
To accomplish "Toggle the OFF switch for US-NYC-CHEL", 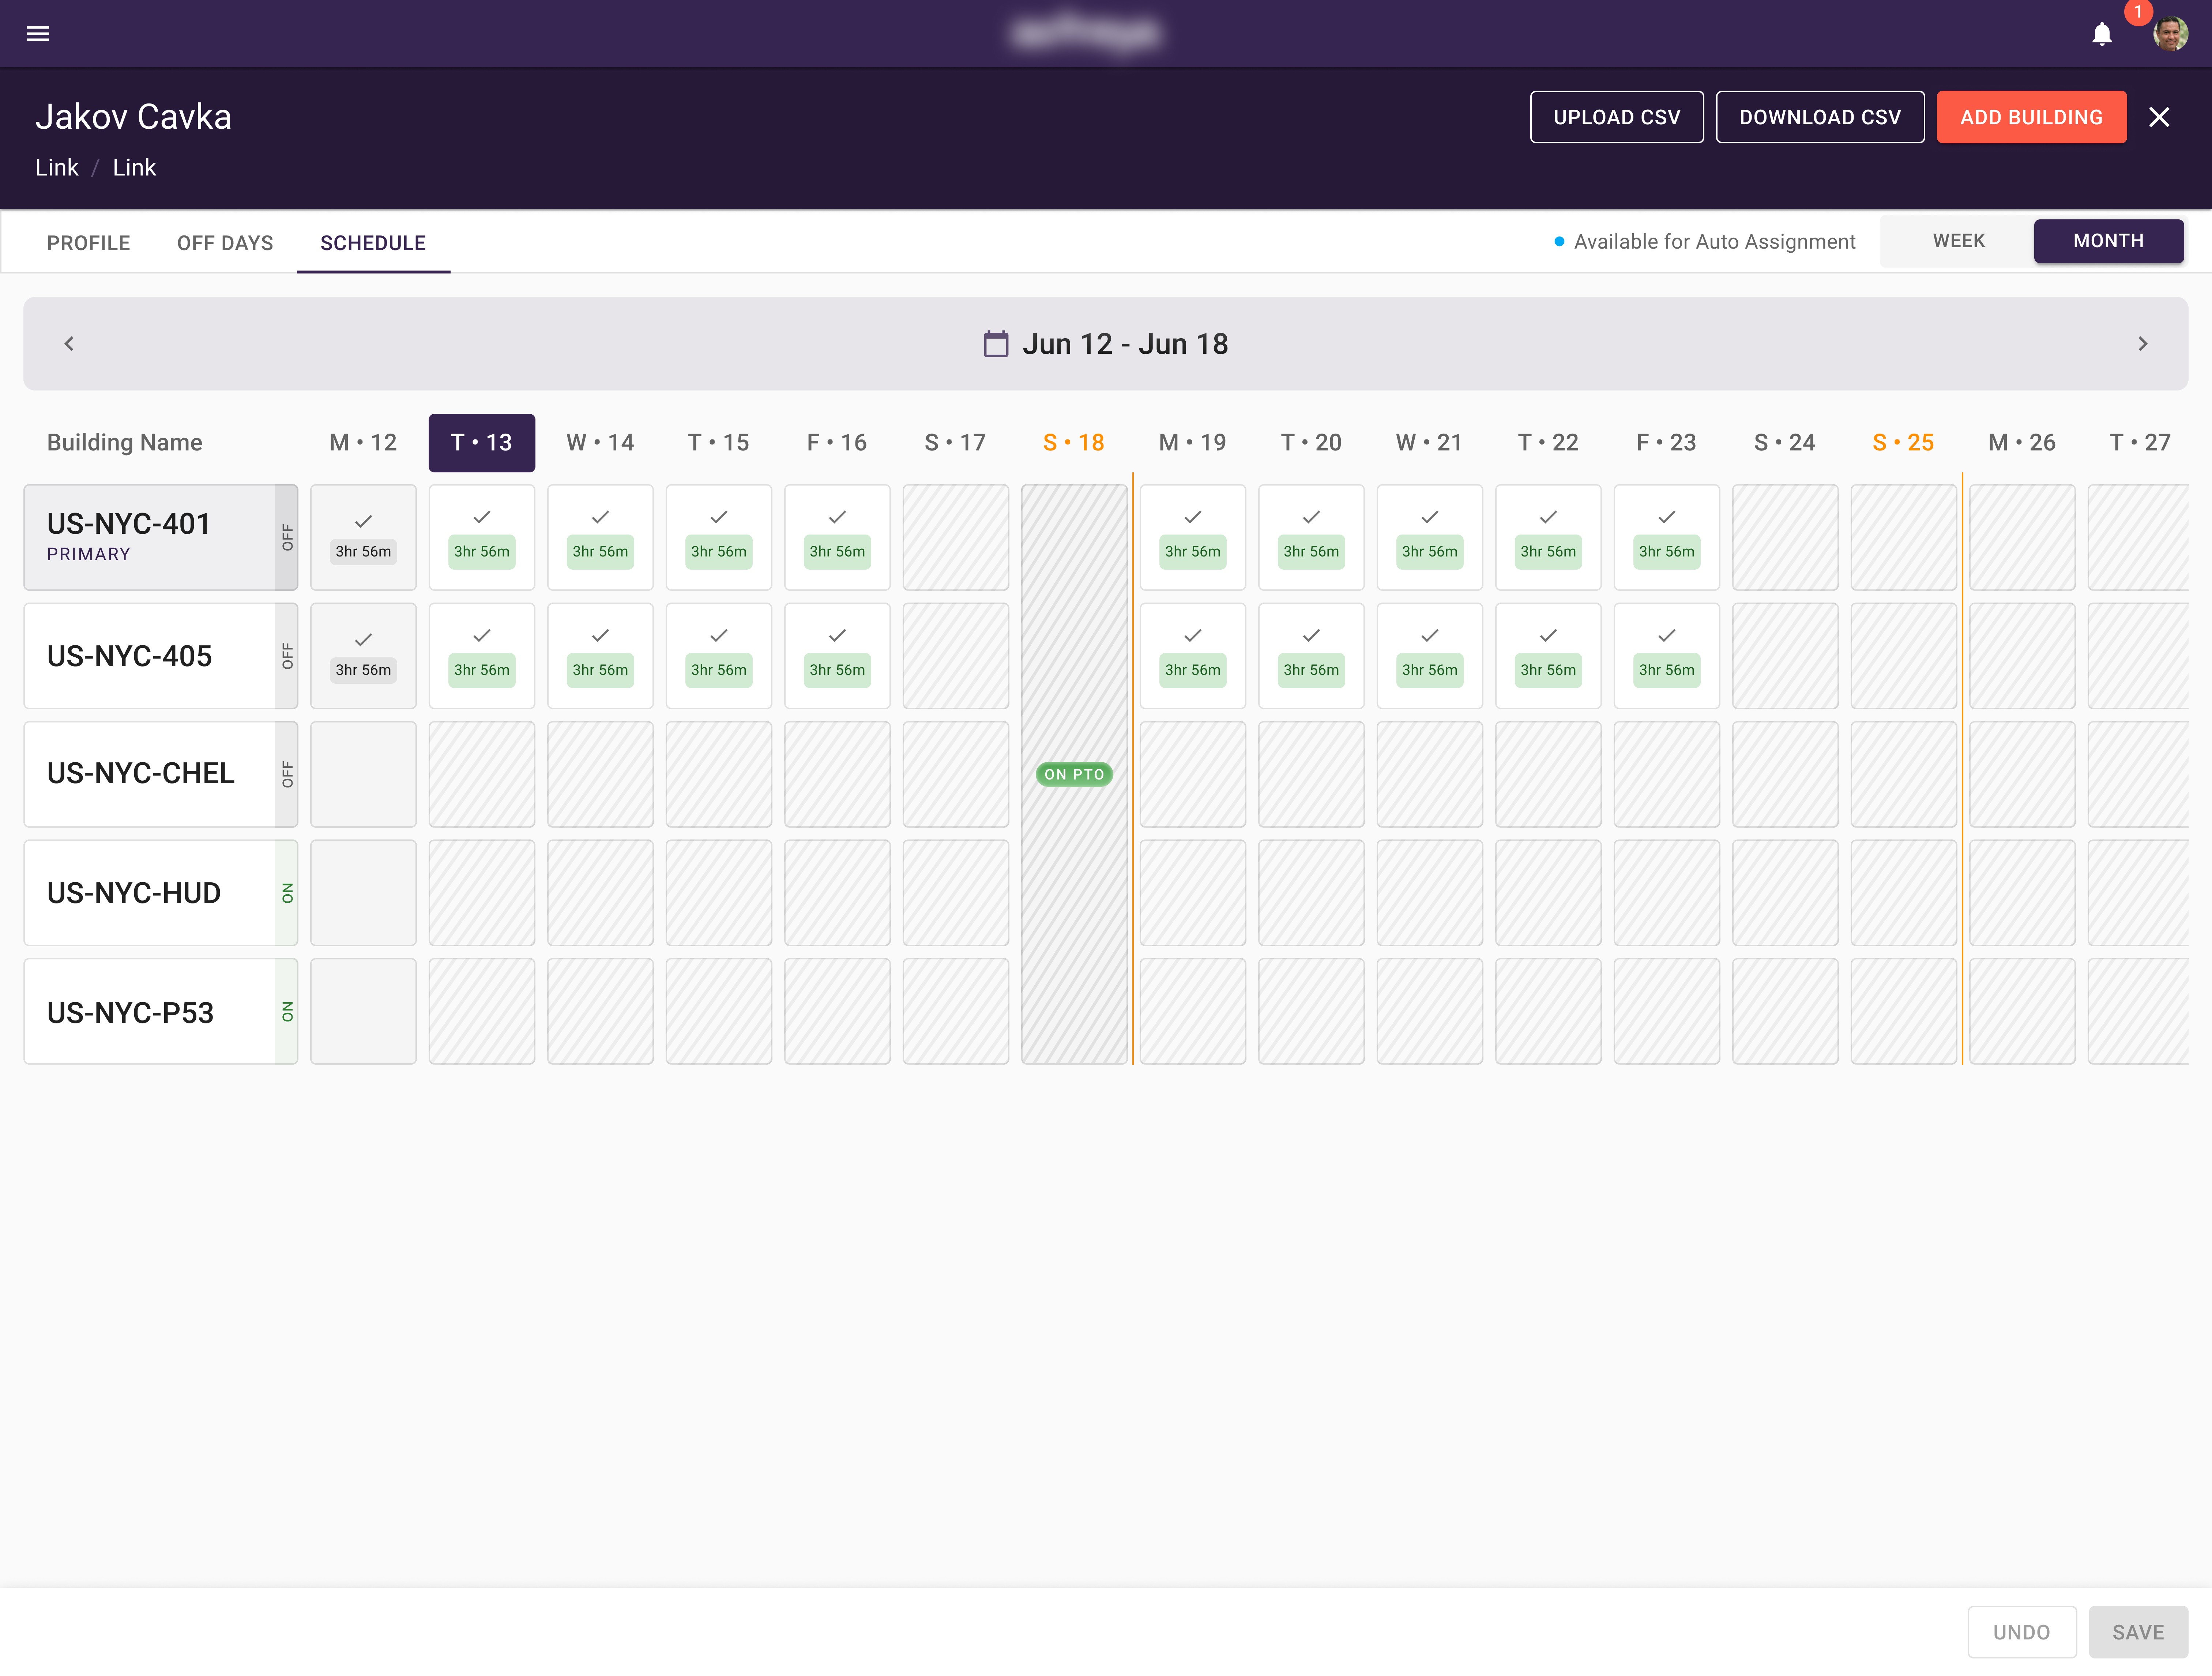I will pyautogui.click(x=287, y=774).
